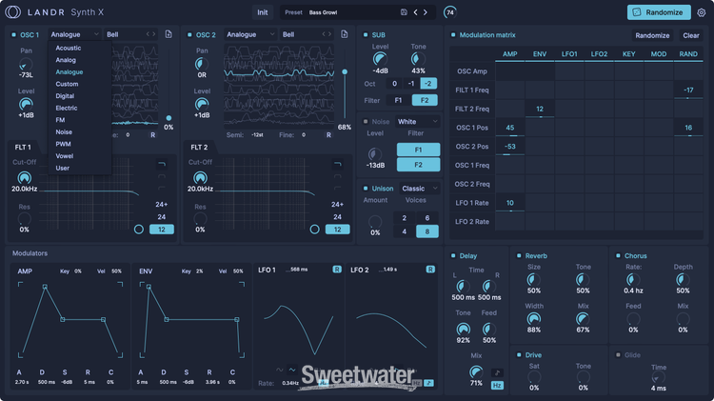Image resolution: width=714 pixels, height=401 pixels.
Task: Choose Vowel from the category list
Action: 64,156
